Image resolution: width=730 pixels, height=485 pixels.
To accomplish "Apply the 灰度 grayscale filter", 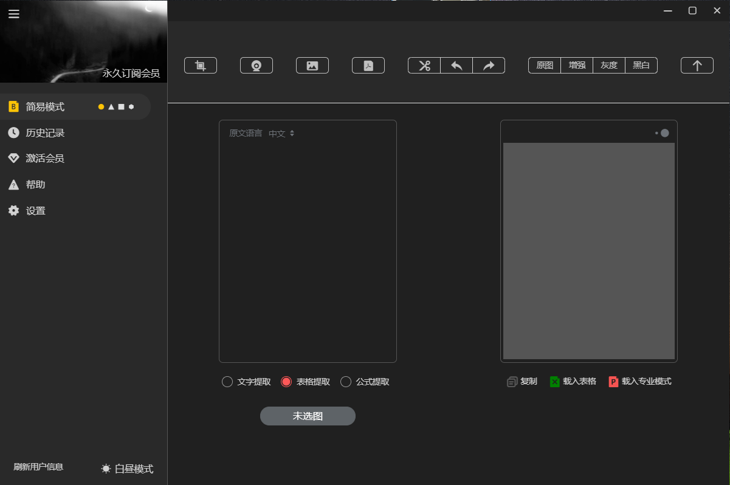I will coord(609,66).
